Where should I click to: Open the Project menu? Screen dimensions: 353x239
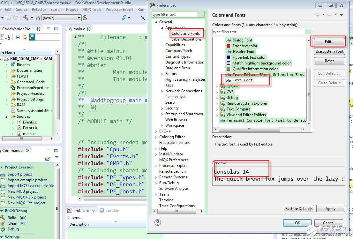coord(72,10)
